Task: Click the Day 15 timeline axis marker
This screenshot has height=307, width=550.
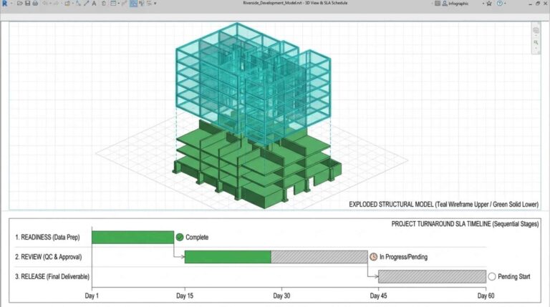Action: click(x=185, y=296)
